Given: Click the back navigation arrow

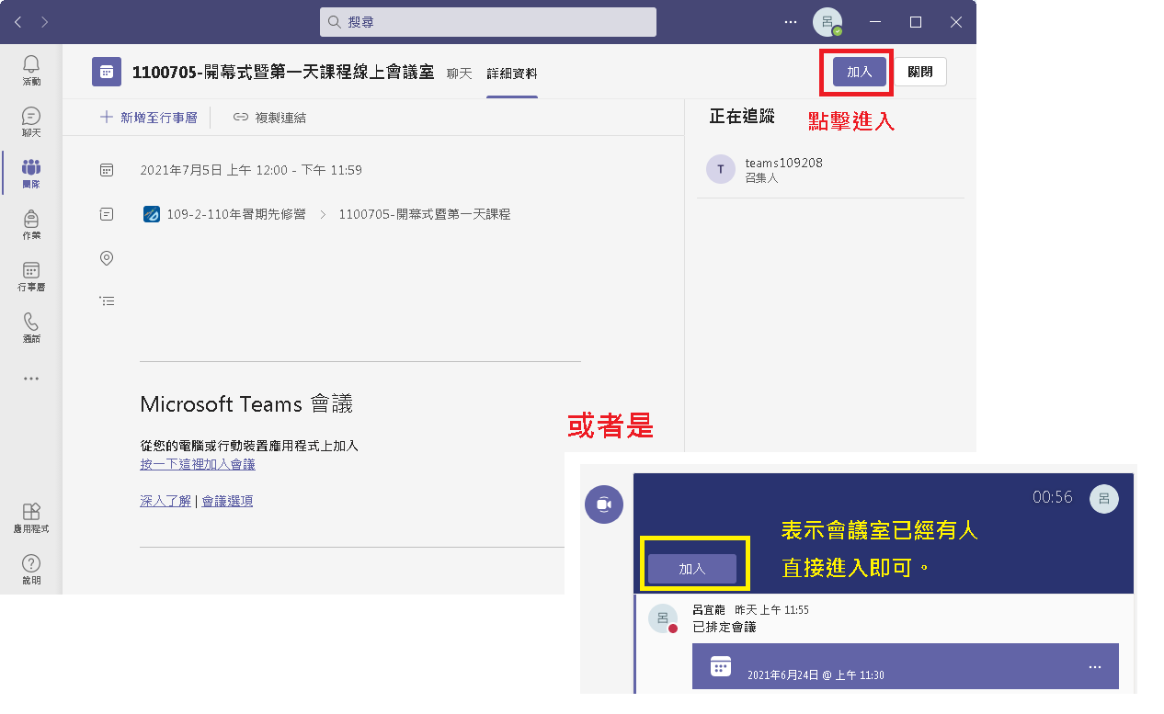Looking at the screenshot, I should 18,22.
